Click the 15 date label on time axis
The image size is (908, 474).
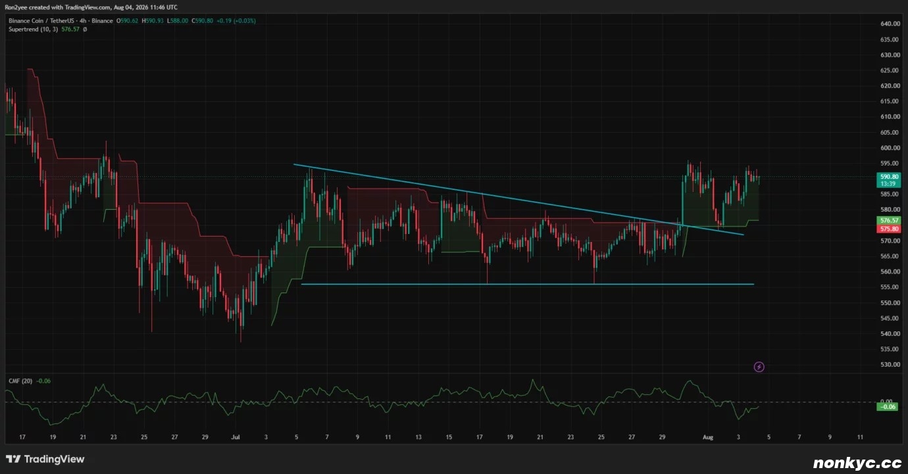coord(449,437)
